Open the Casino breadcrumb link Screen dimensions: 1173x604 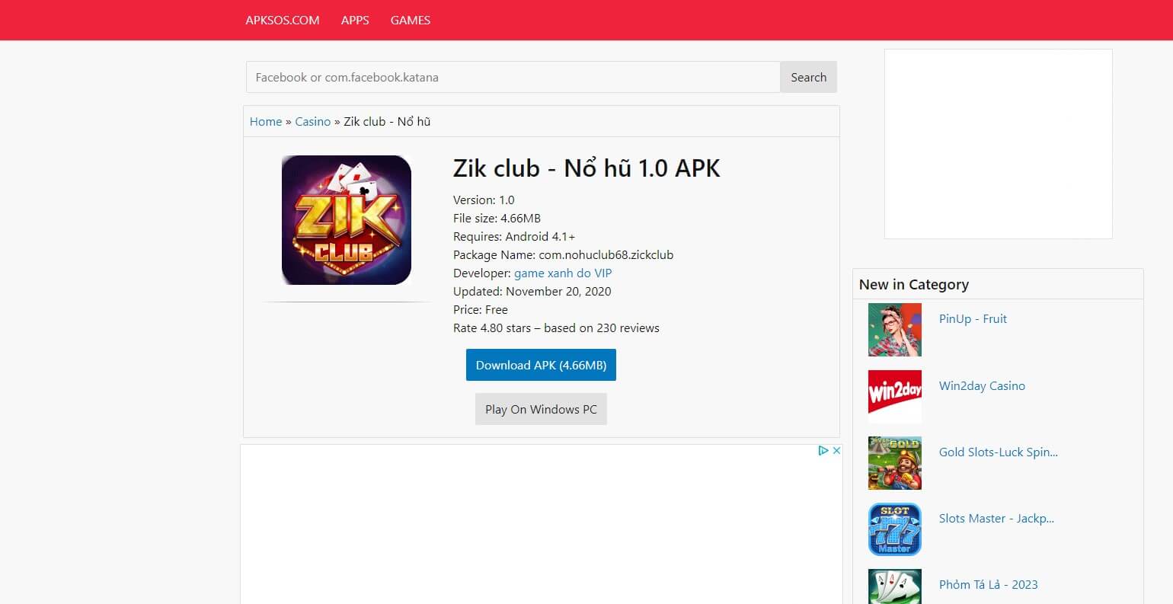tap(313, 122)
